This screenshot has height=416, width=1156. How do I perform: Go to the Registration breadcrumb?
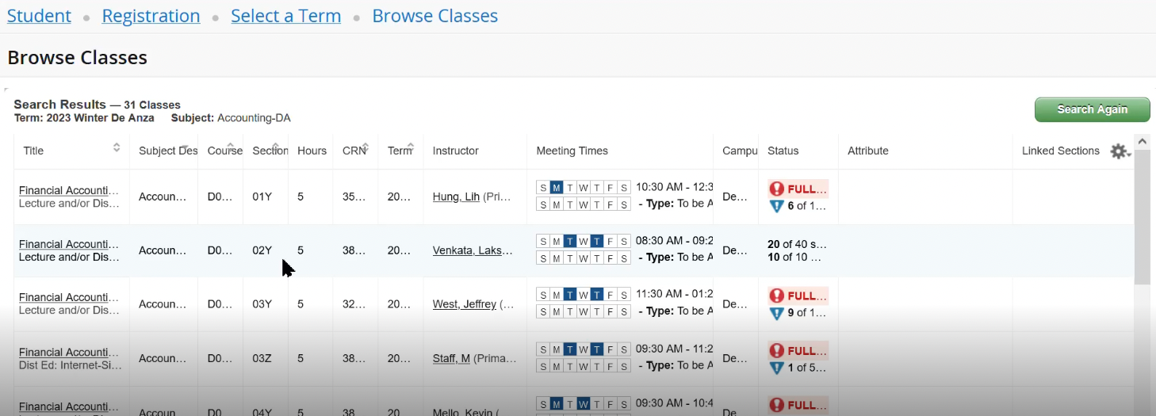pyautogui.click(x=151, y=16)
